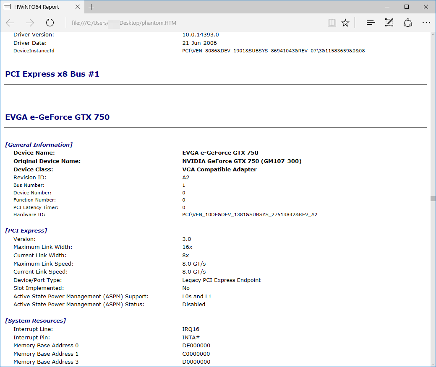This screenshot has width=436, height=367.
Task: Click the Bus Number label
Action: coord(29,185)
